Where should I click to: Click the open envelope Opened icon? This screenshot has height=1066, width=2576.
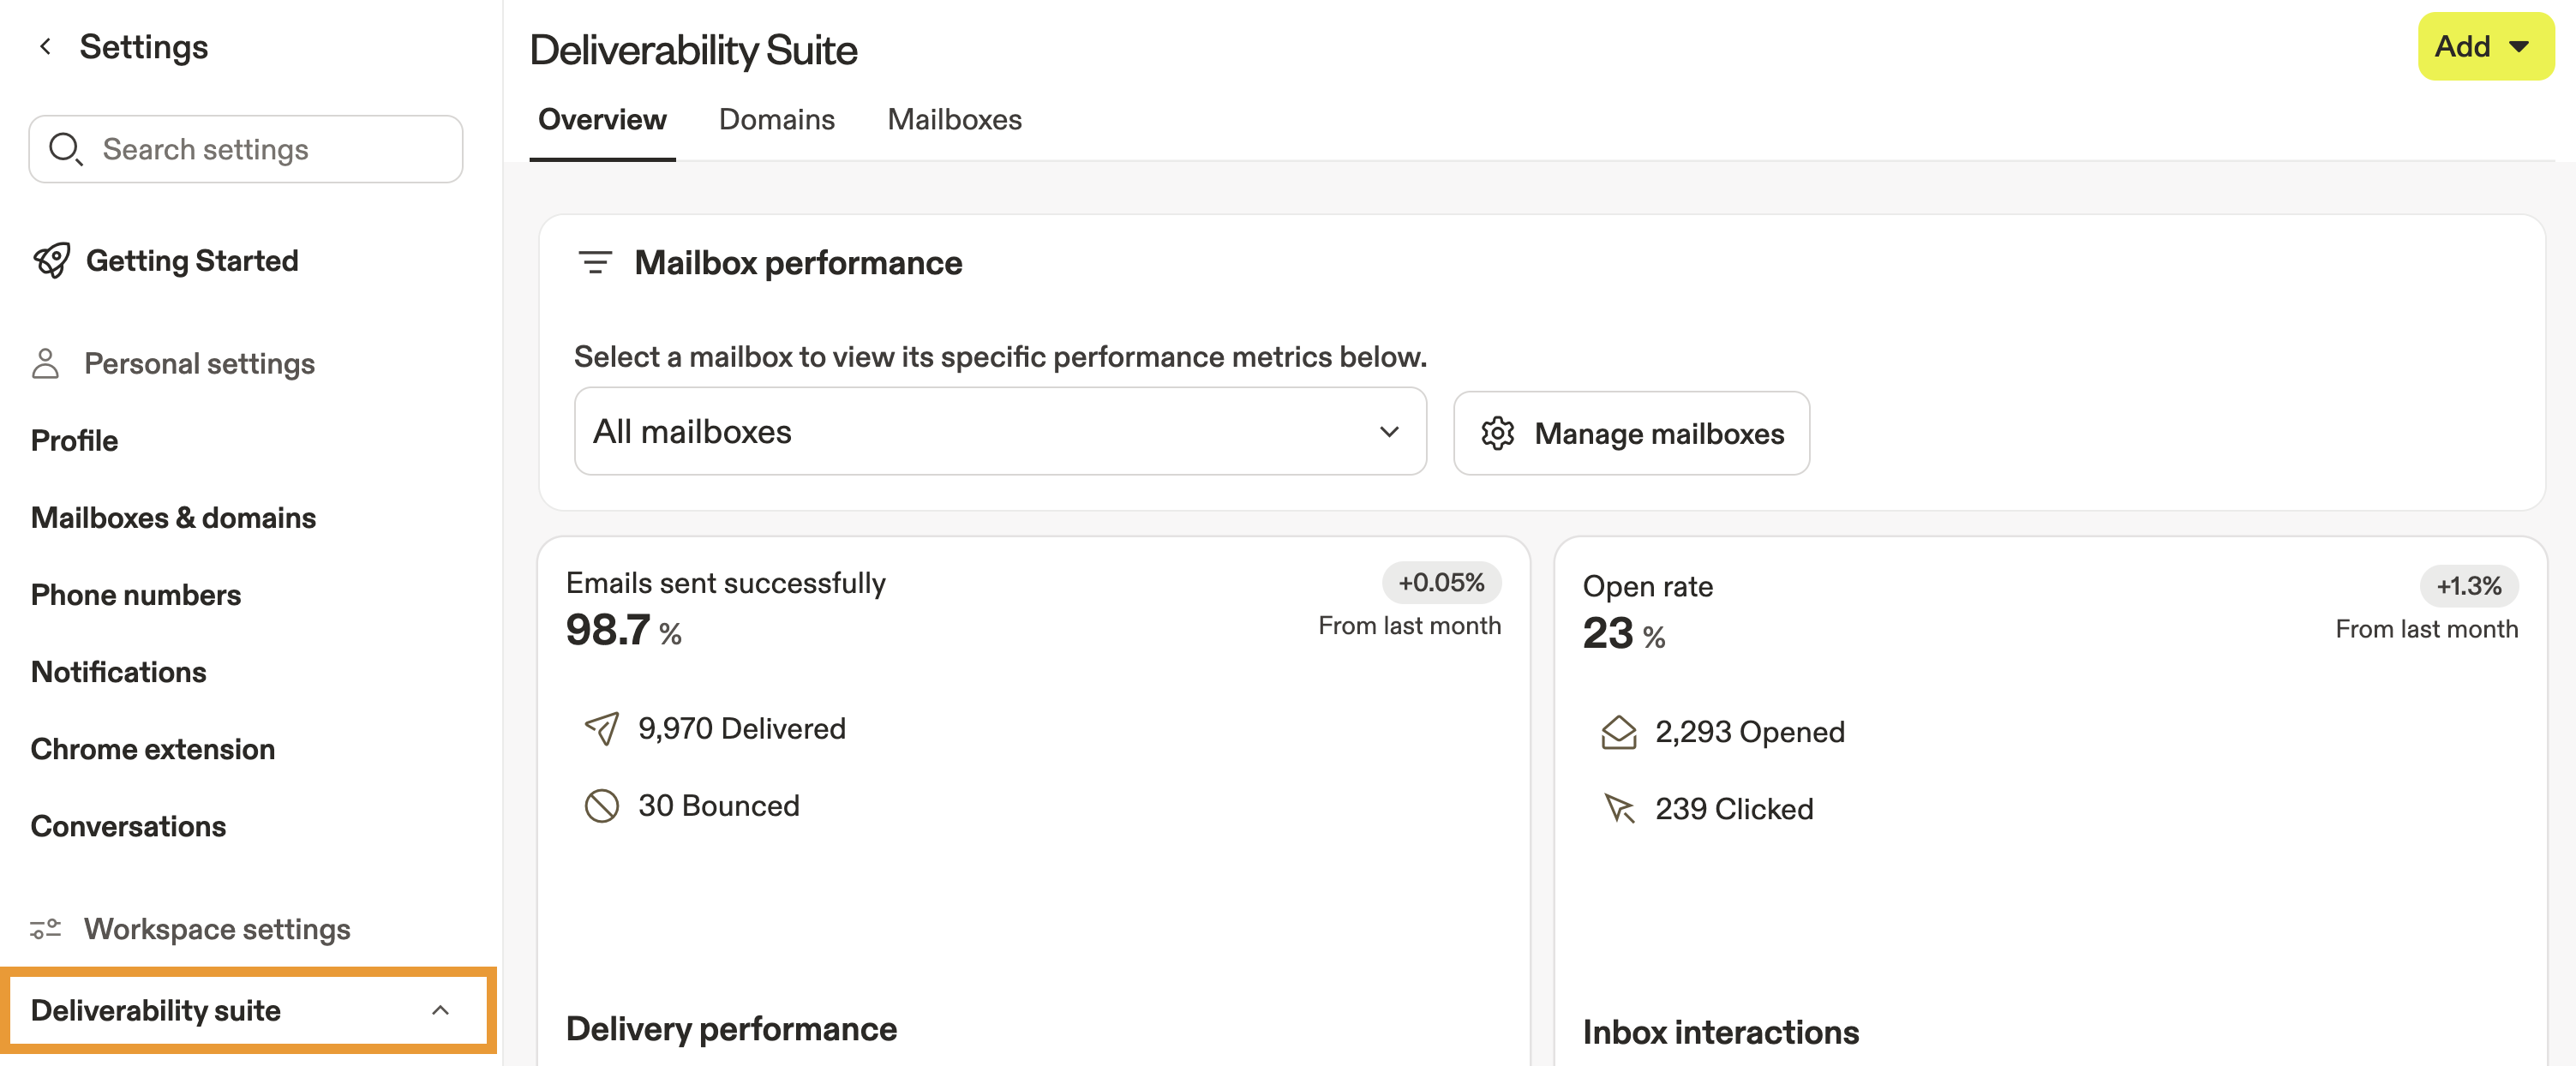point(1619,732)
